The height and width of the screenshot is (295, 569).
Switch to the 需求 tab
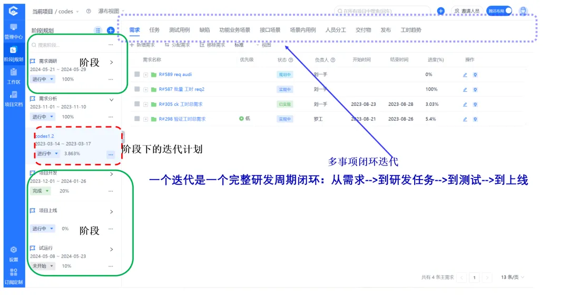[134, 29]
